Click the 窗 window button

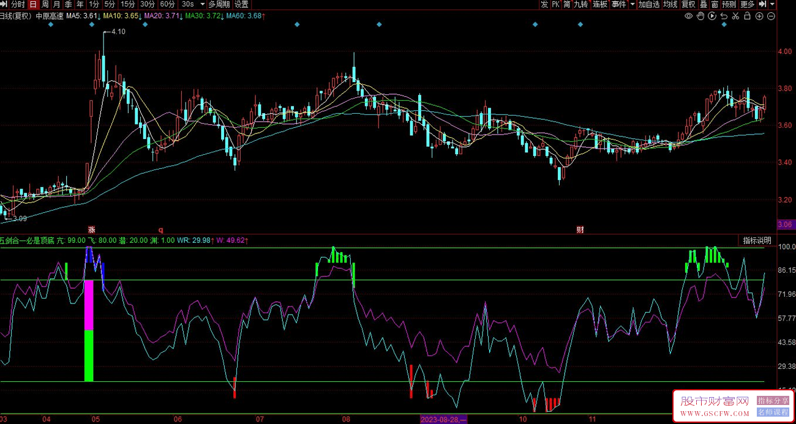(x=715, y=4)
